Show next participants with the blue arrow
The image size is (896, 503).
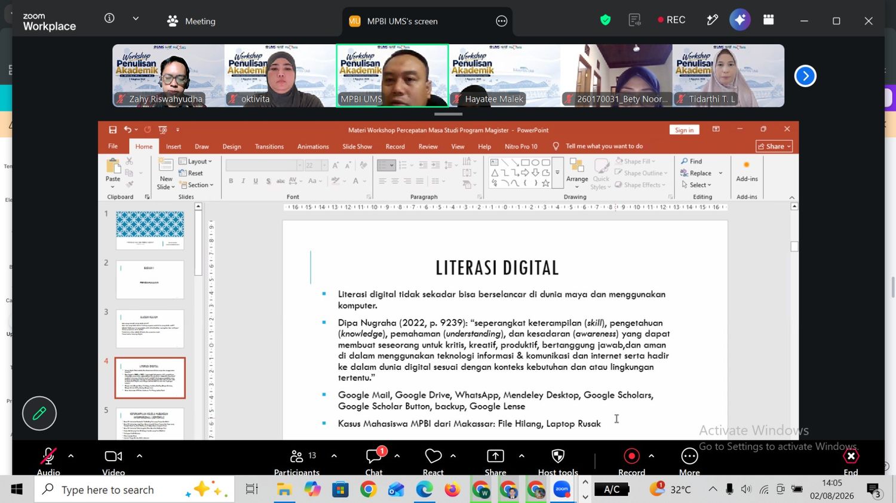[x=805, y=76]
